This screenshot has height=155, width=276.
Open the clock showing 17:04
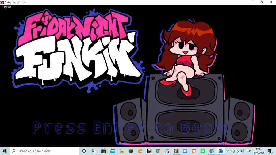[259, 151]
